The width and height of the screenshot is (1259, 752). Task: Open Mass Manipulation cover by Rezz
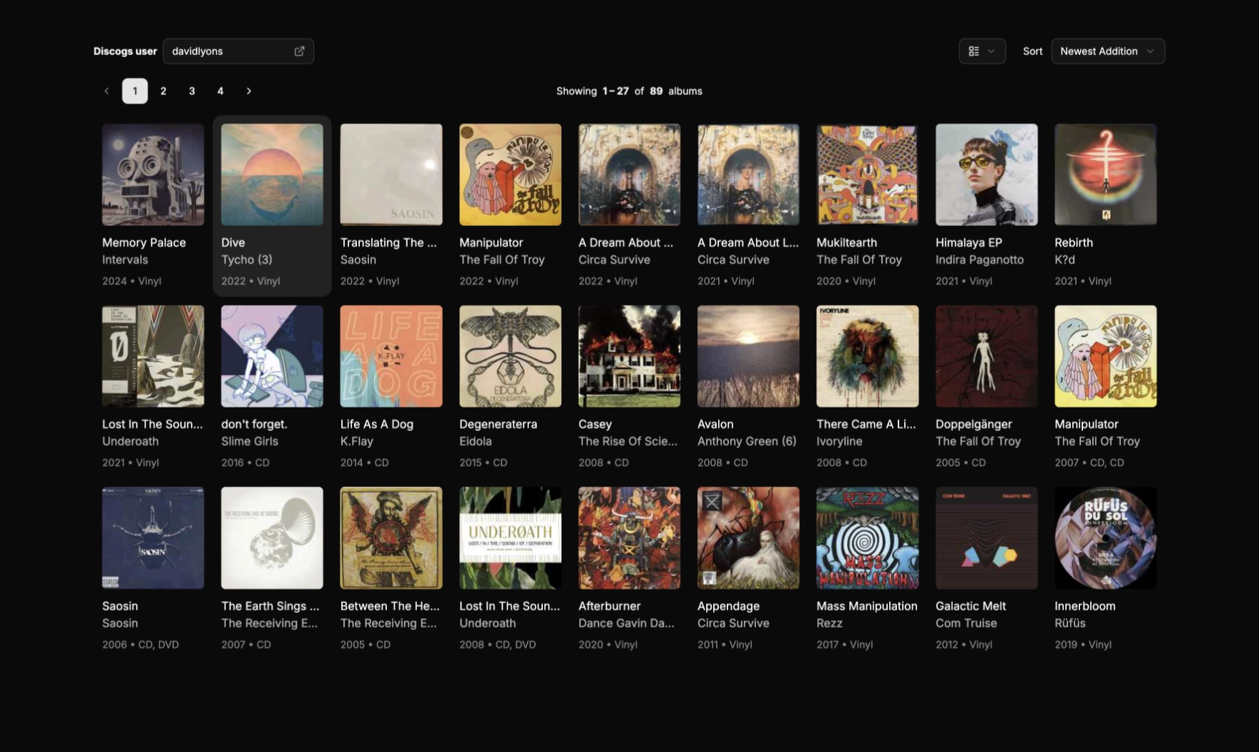point(868,538)
